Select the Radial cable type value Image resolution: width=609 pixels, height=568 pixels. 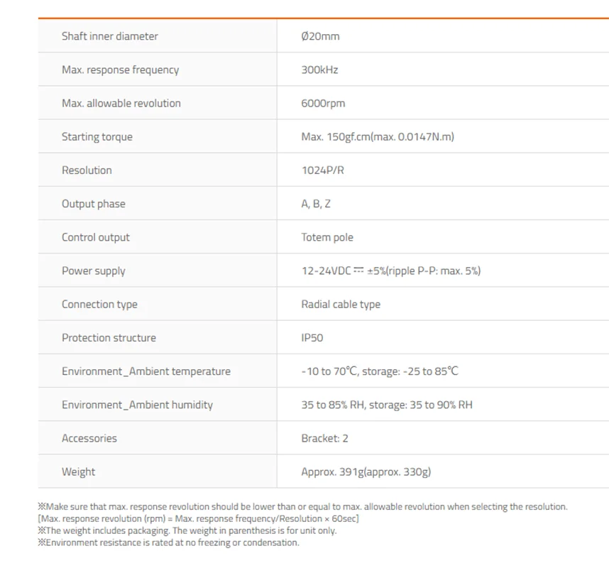tap(341, 304)
